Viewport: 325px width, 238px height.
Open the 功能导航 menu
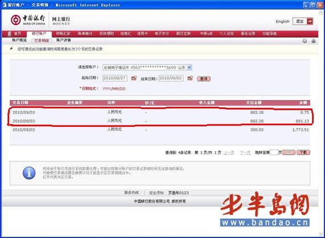pos(270,34)
